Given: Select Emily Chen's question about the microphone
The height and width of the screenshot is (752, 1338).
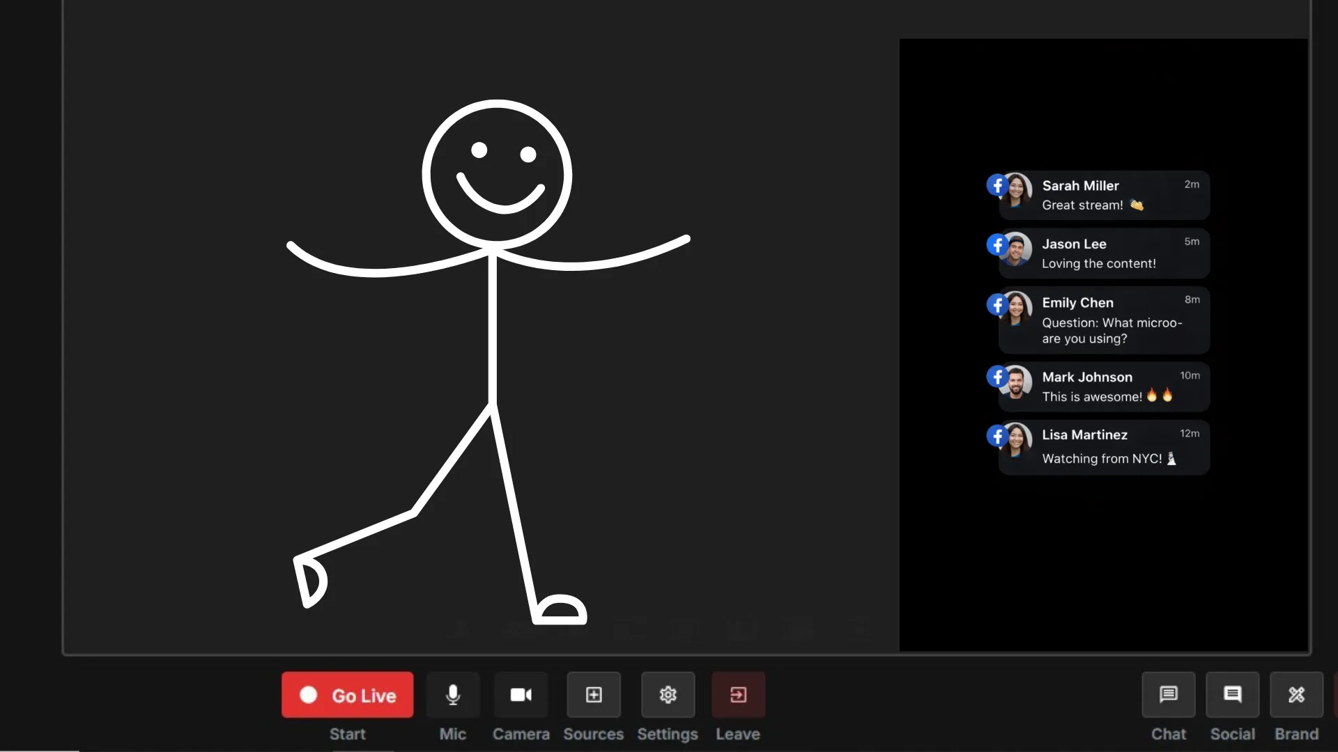Looking at the screenshot, I should [x=1112, y=331].
